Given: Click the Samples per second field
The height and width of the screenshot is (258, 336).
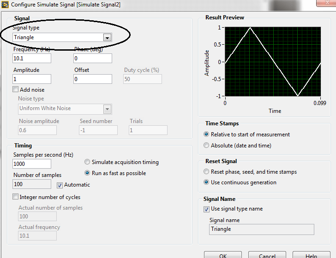Looking at the screenshot, I should tap(32, 164).
